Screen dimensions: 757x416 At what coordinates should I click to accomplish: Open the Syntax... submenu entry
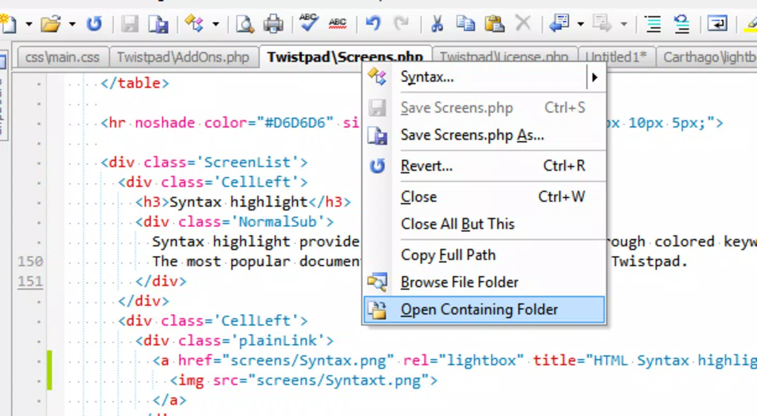coord(484,77)
